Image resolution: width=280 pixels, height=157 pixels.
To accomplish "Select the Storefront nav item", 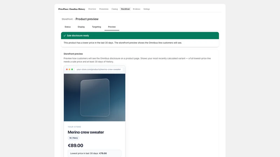I will tap(125, 9).
